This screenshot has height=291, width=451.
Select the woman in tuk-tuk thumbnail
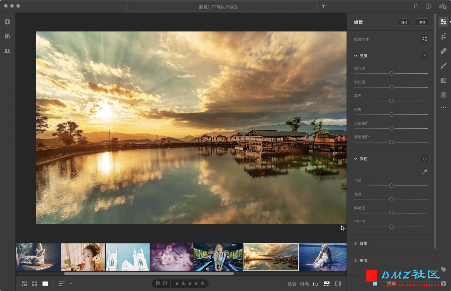(x=218, y=257)
